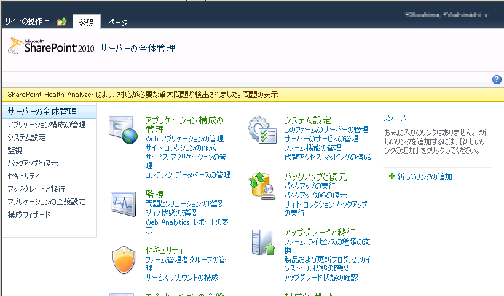Open 代替アクセス マッピングの構成 link
The width and height of the screenshot is (504, 296).
(x=327, y=157)
